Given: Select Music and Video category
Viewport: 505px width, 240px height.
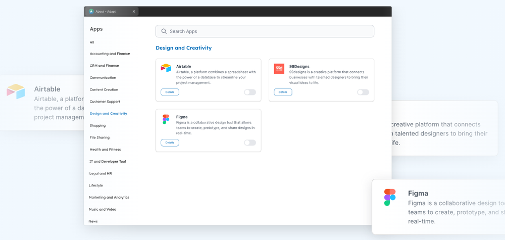Looking at the screenshot, I should coord(103,209).
